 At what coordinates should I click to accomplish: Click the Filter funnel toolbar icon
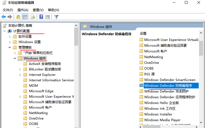[x=56, y=17]
